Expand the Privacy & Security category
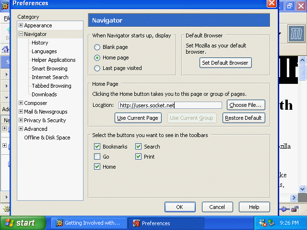The width and height of the screenshot is (307, 230). (21, 120)
